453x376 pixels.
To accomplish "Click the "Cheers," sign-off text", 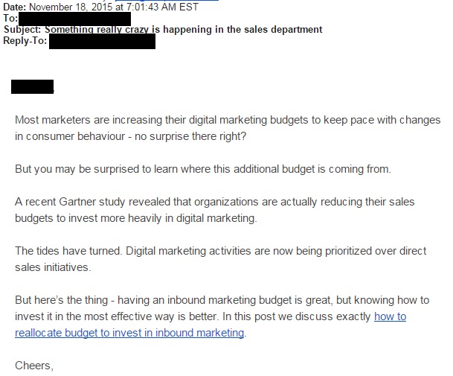I will pos(34,366).
